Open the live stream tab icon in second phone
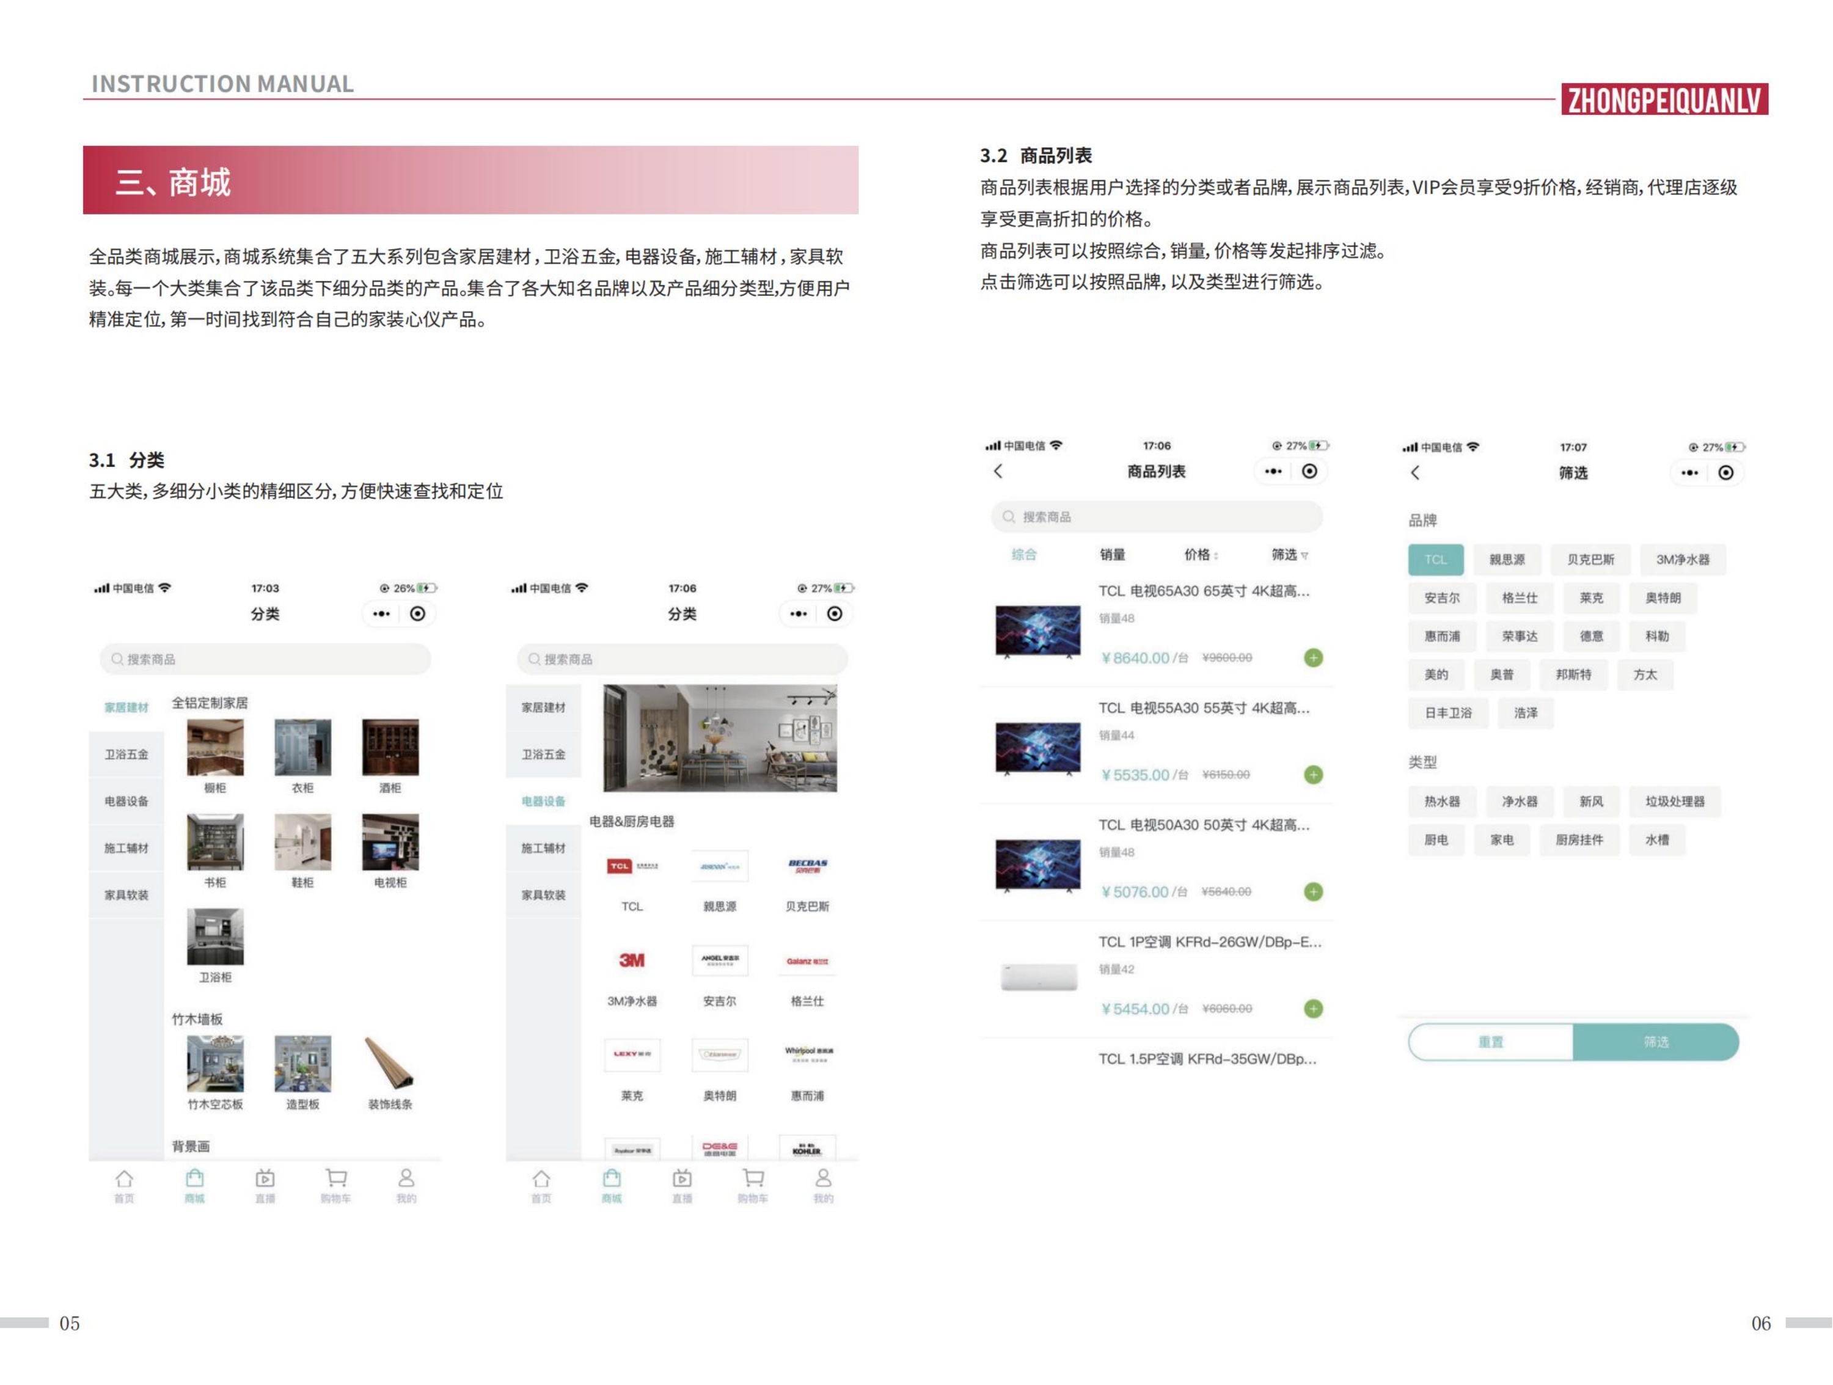 click(682, 1179)
